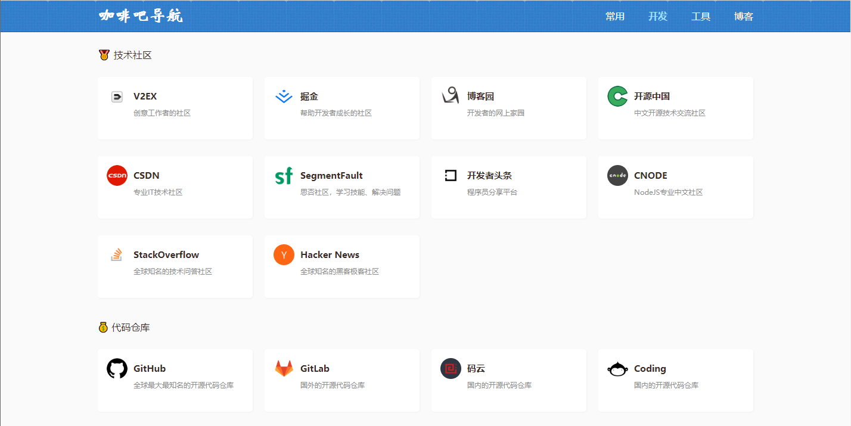Screen dimensions: 851x426
Task: Click the GitLab fox logo icon
Action: point(284,368)
